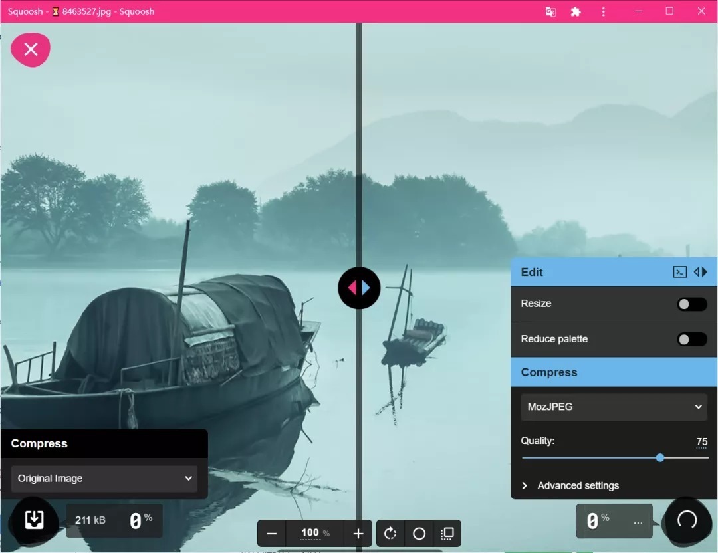
Task: Minimize the Squoosh window
Action: pos(638,11)
